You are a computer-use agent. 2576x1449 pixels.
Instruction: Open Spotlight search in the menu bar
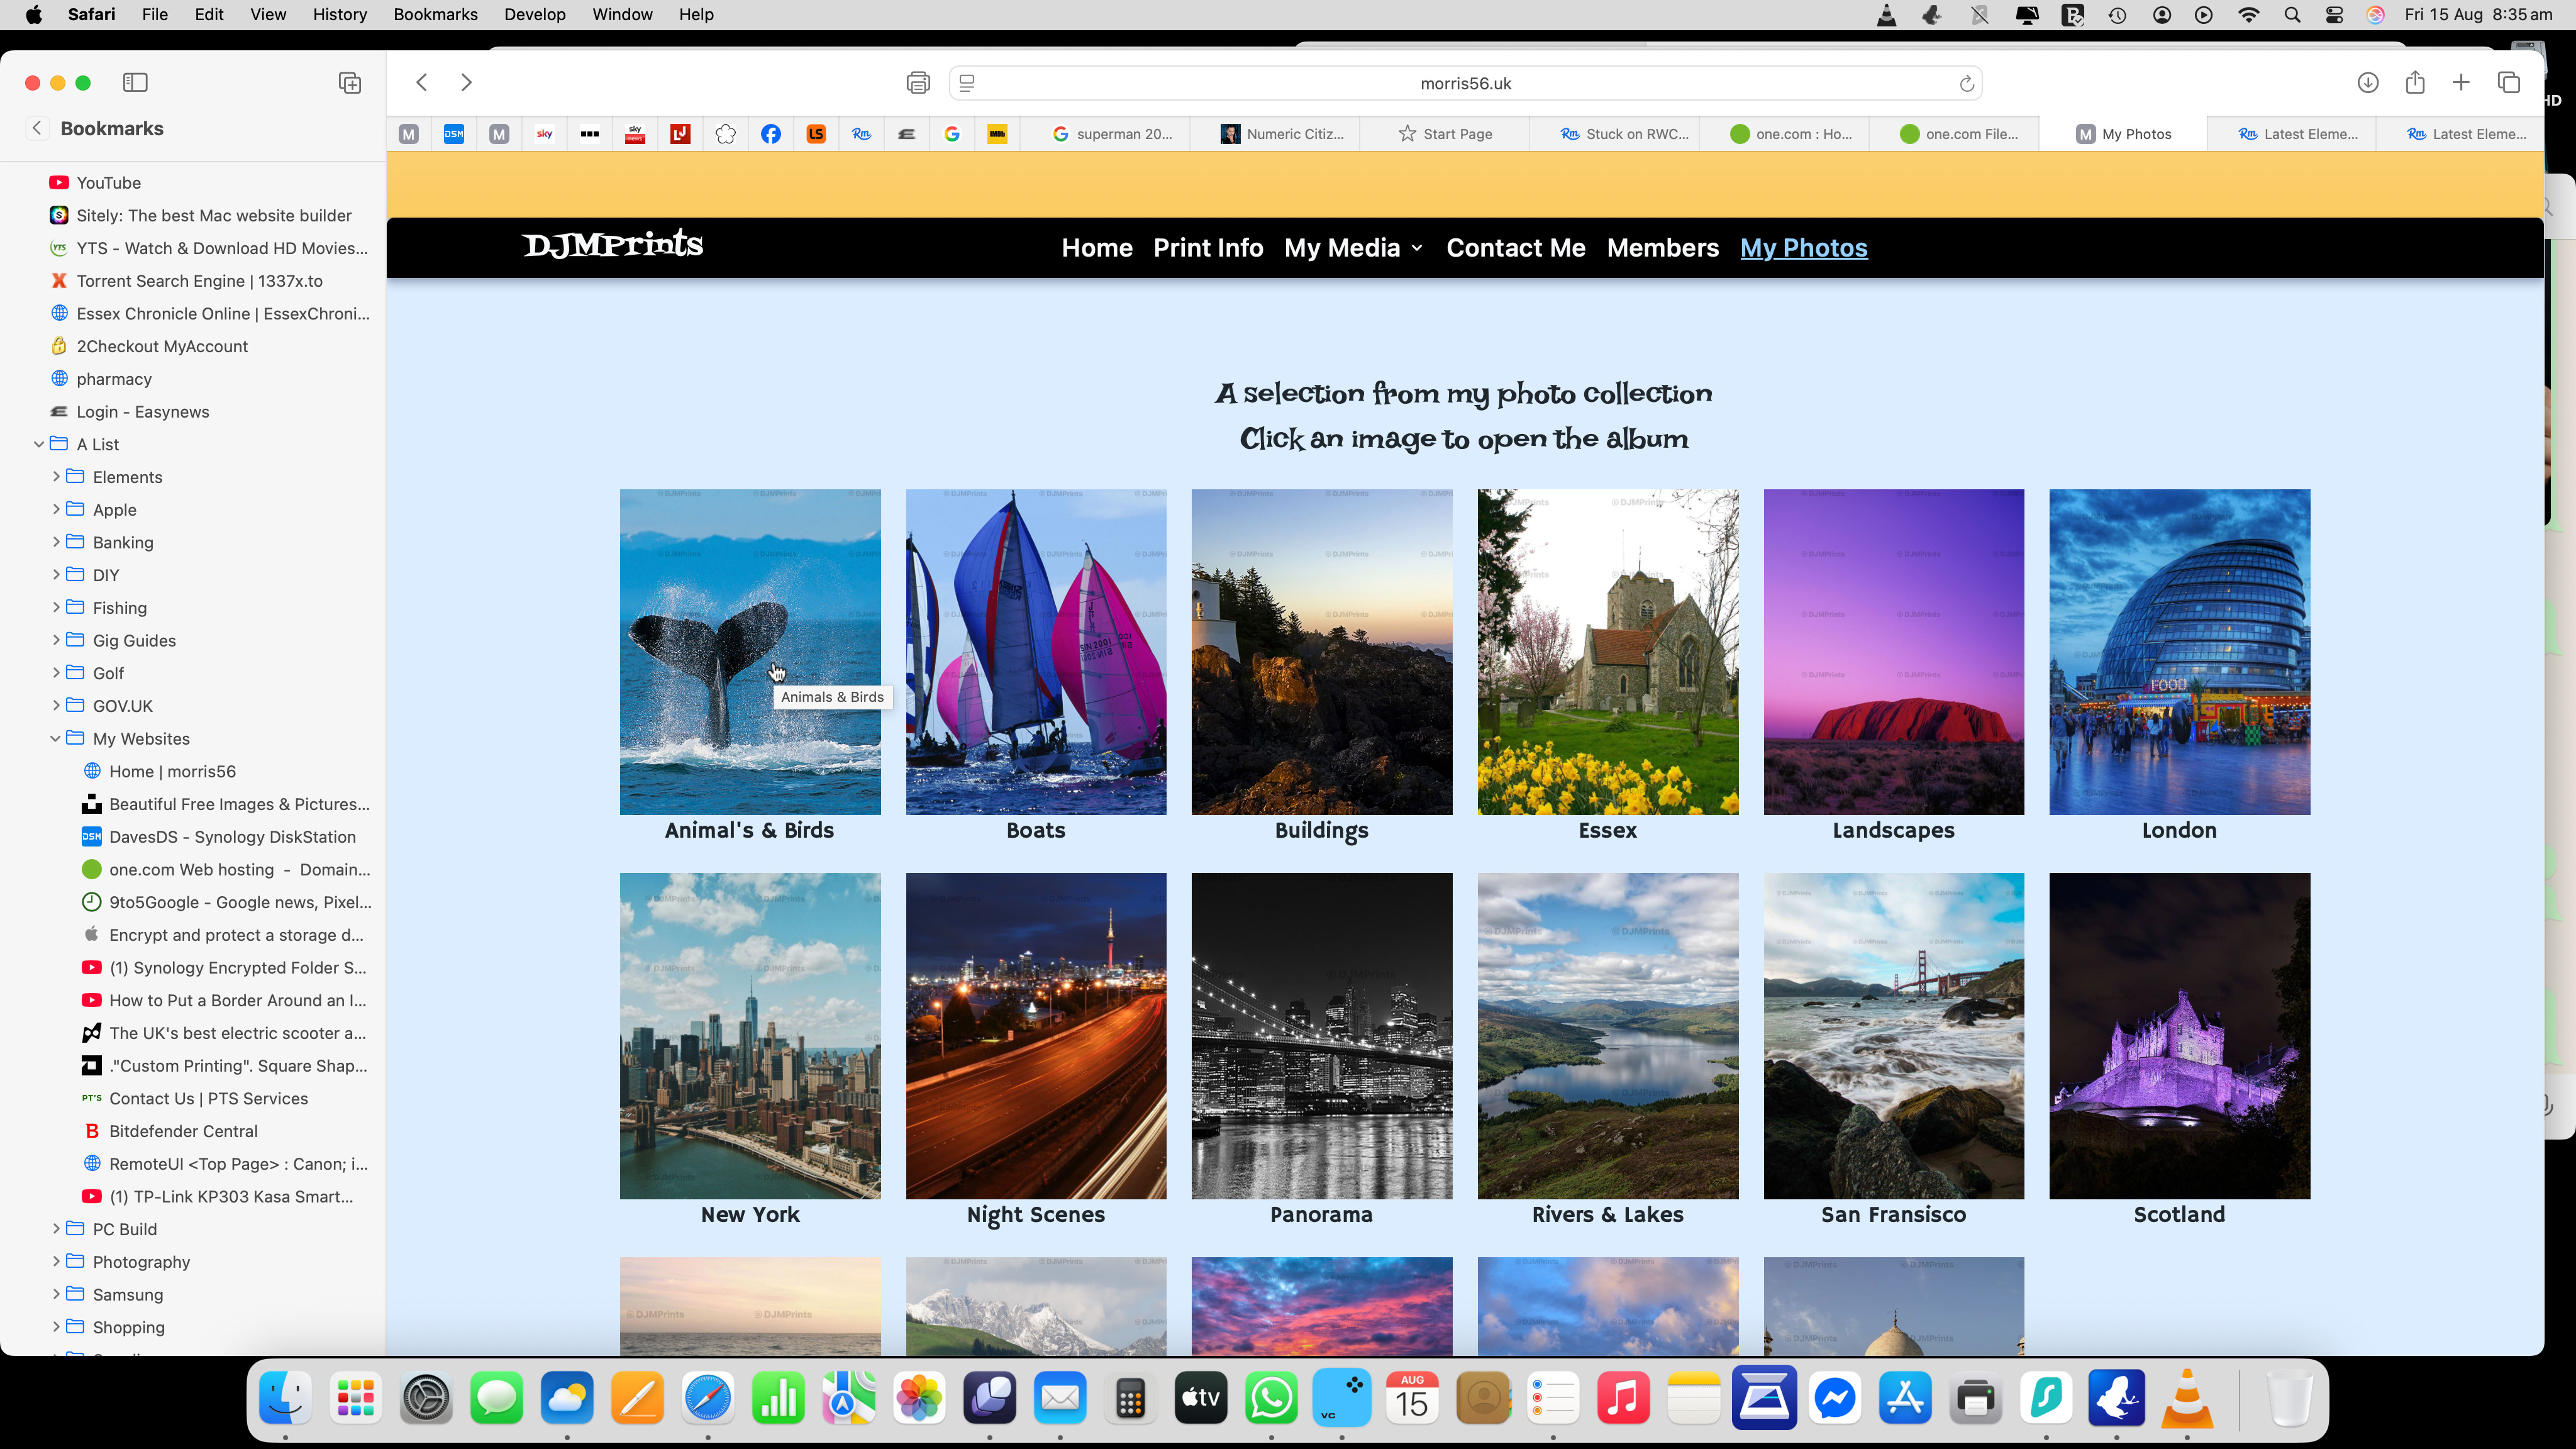coord(2292,15)
